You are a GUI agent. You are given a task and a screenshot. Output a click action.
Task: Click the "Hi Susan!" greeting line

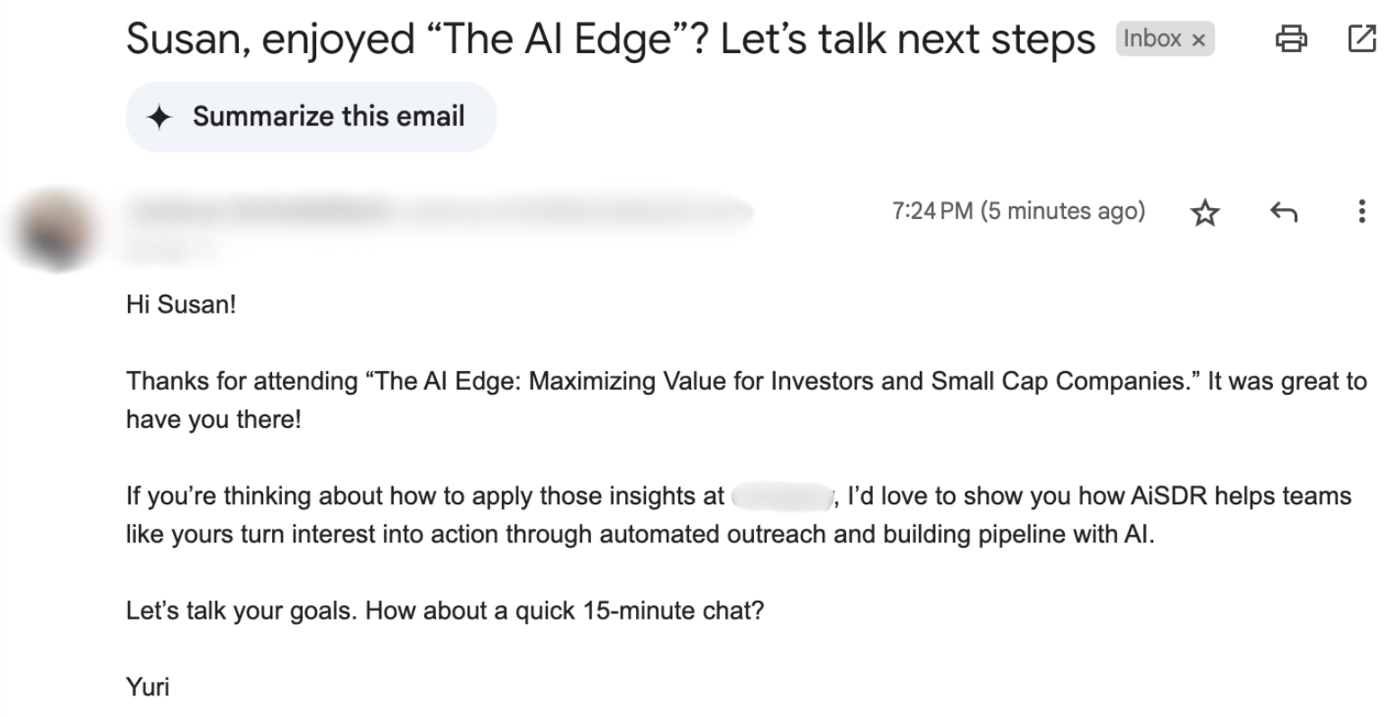(x=180, y=304)
